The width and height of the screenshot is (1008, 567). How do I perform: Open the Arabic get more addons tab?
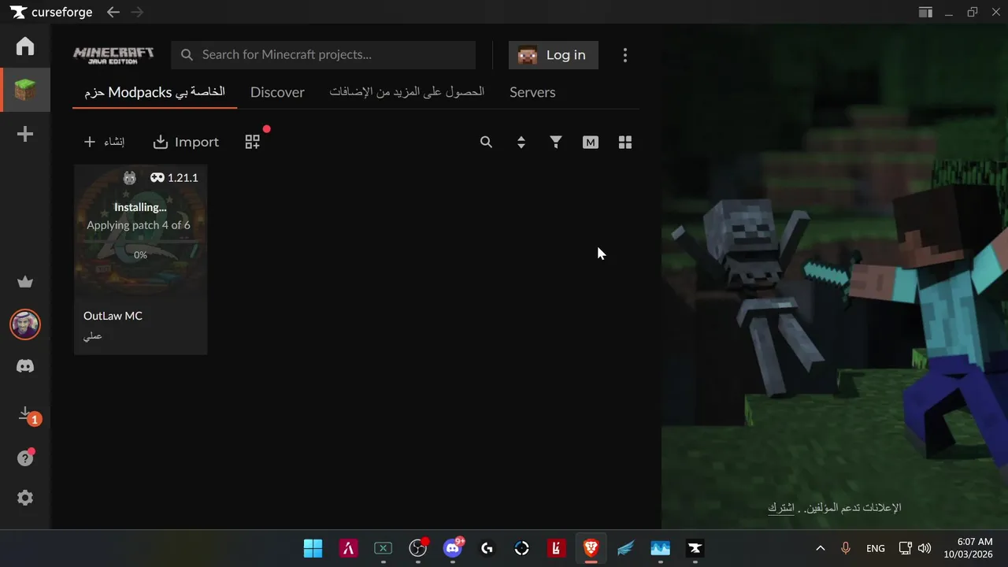406,92
